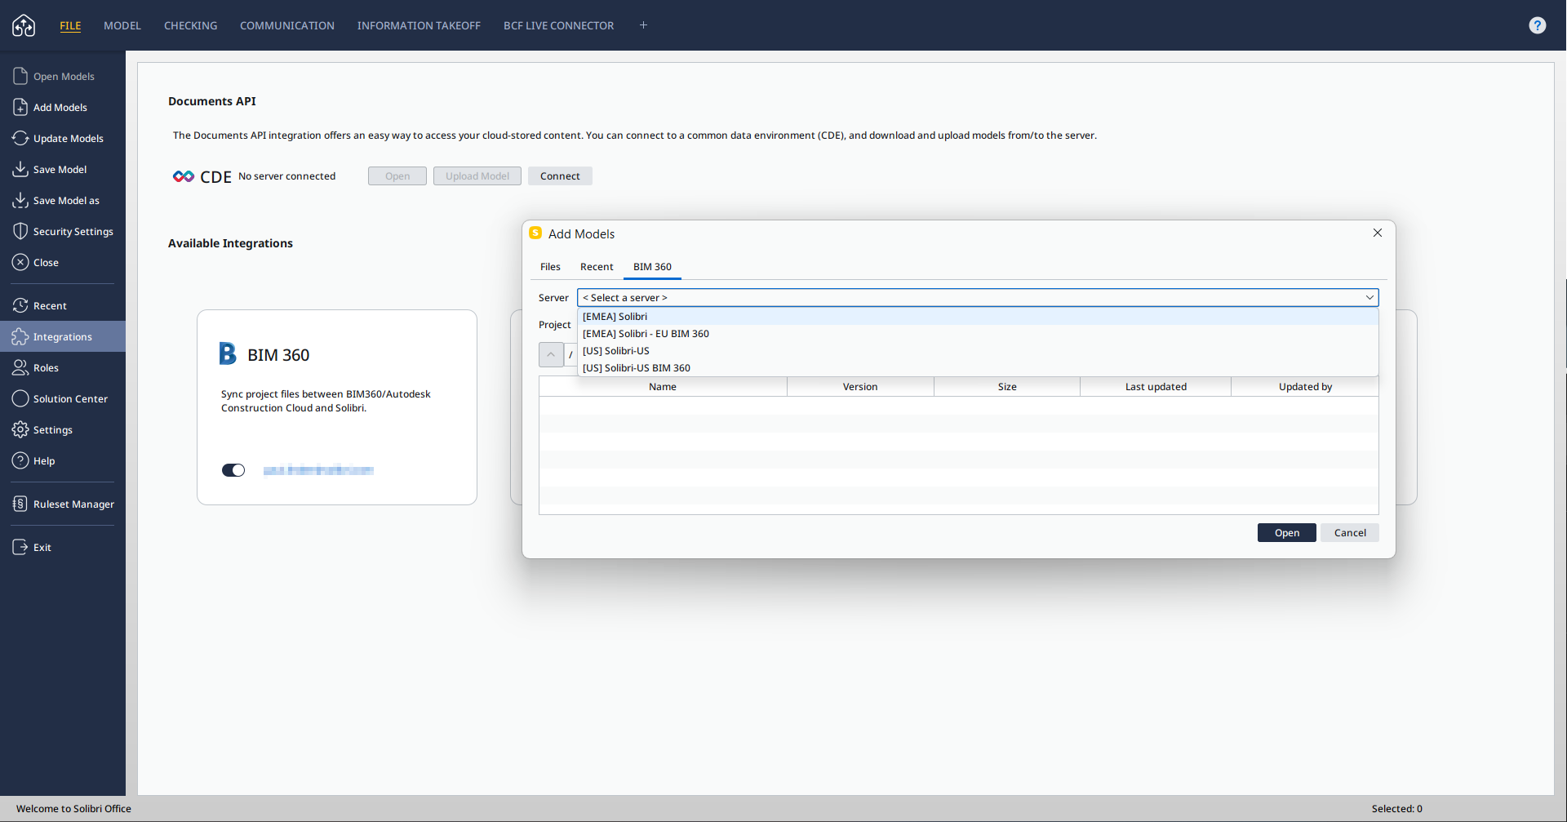Click "Welcome to Solibri Office" status text
The height and width of the screenshot is (822, 1567).
(73, 809)
